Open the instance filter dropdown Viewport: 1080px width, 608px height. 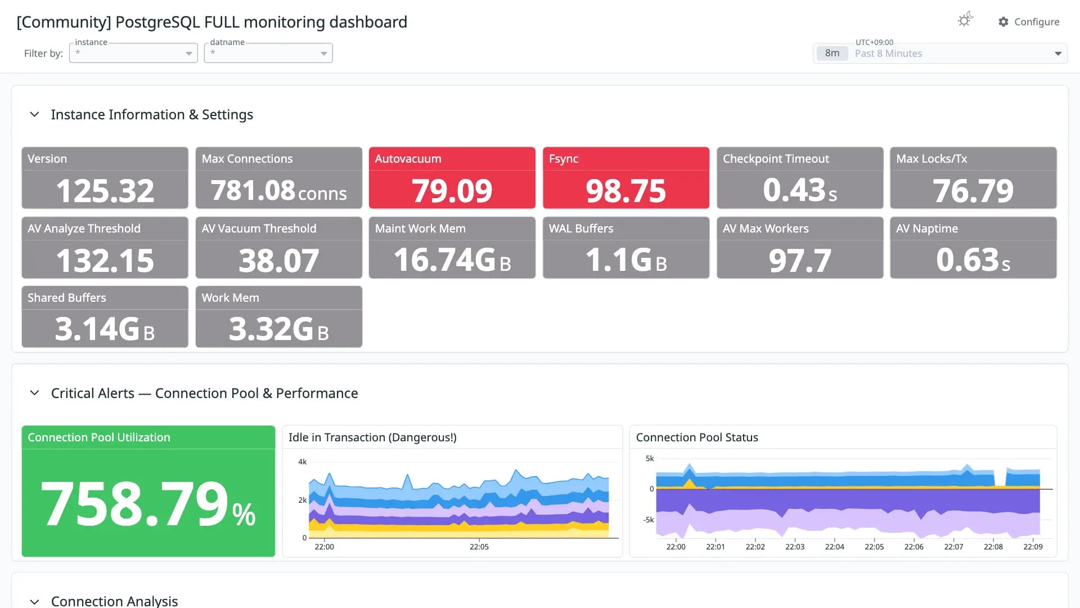click(133, 53)
